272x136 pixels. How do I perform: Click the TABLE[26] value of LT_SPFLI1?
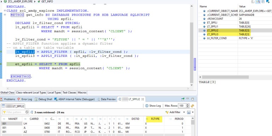click(245, 26)
